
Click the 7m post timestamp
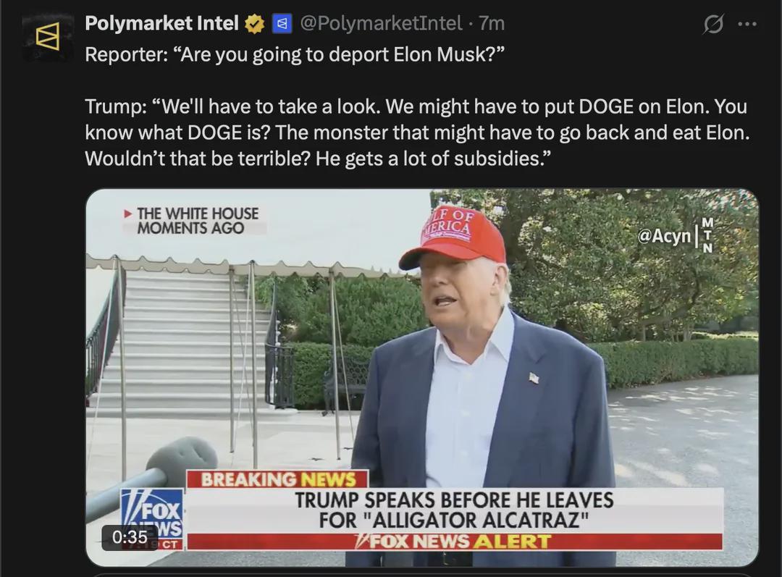(x=492, y=23)
